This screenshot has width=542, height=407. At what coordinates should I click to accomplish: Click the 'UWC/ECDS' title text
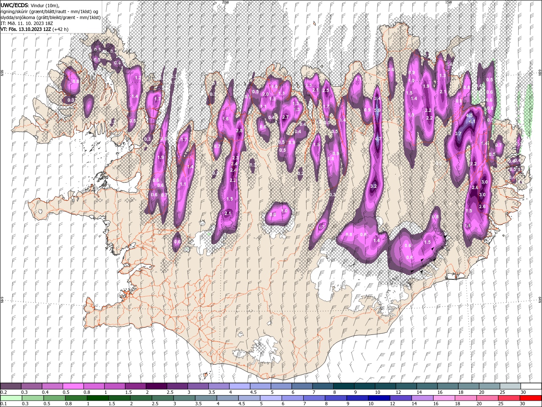pos(14,5)
